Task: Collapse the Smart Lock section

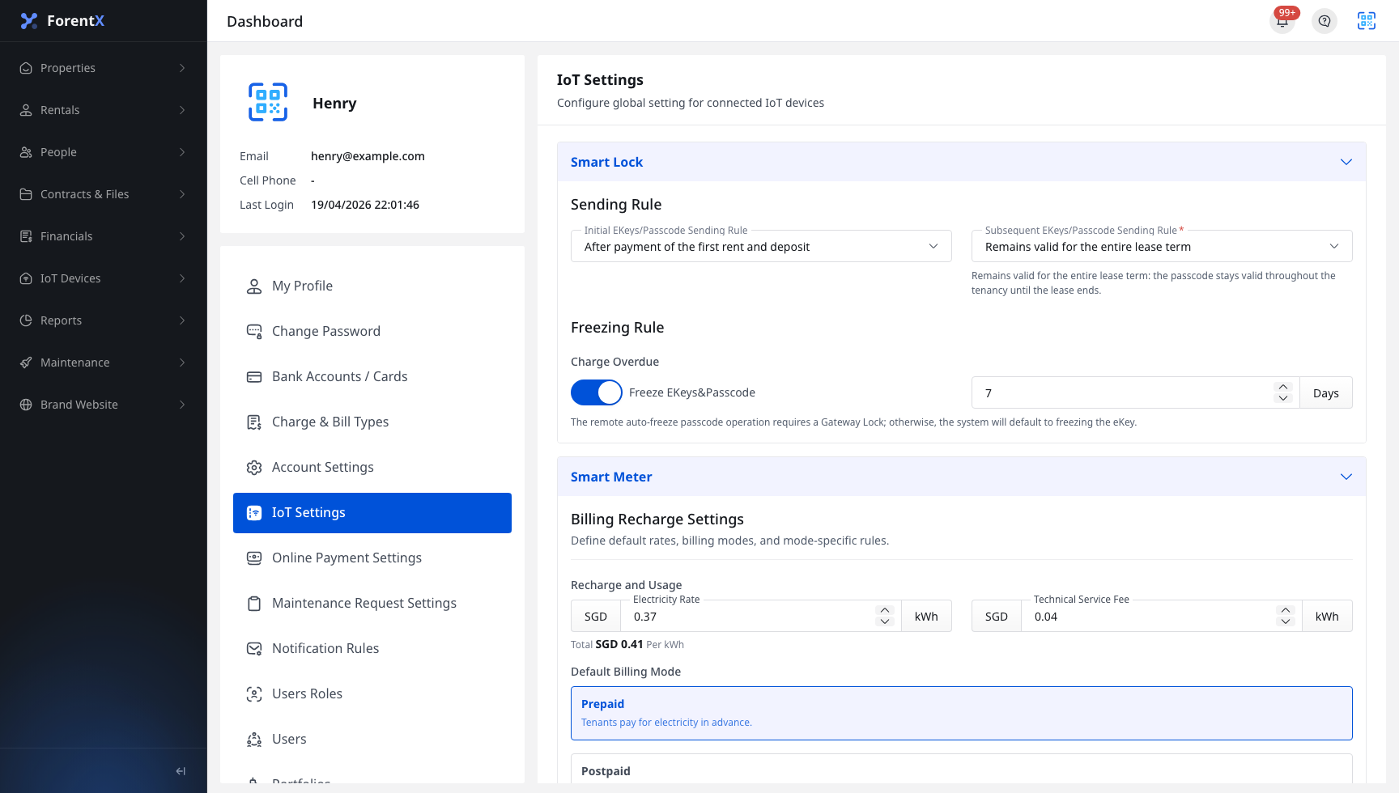Action: coord(1346,162)
